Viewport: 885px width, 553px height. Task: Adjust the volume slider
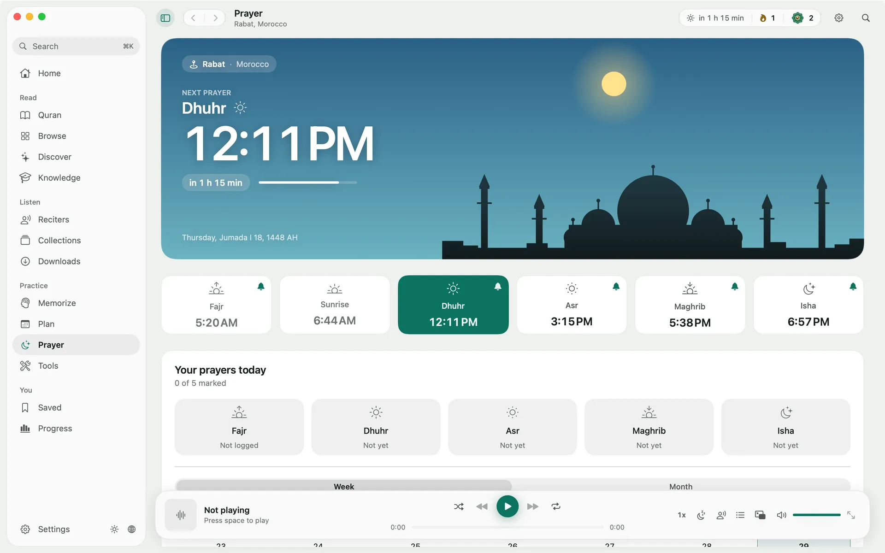816,515
